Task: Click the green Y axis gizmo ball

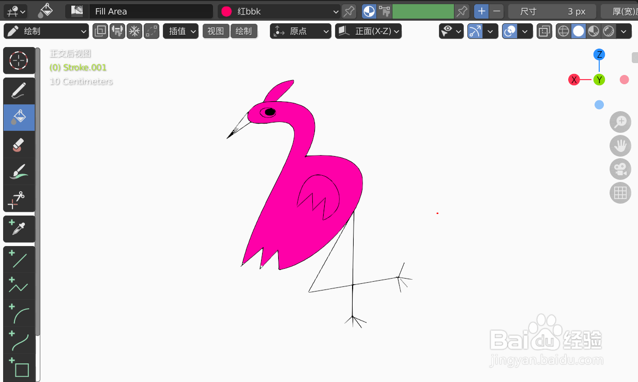Action: [x=599, y=80]
